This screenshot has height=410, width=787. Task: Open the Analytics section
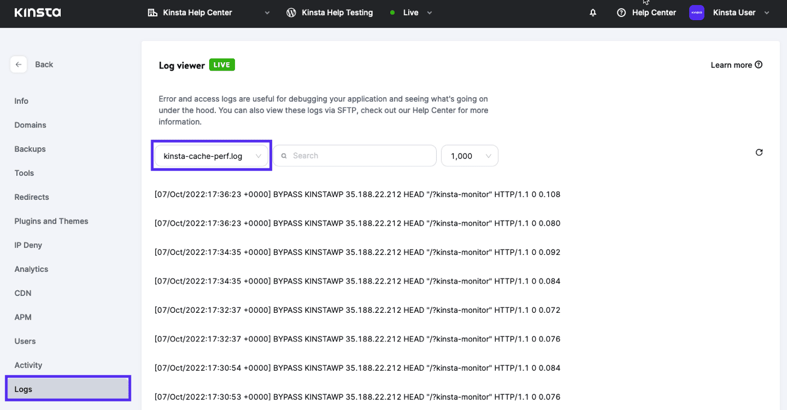coord(31,268)
